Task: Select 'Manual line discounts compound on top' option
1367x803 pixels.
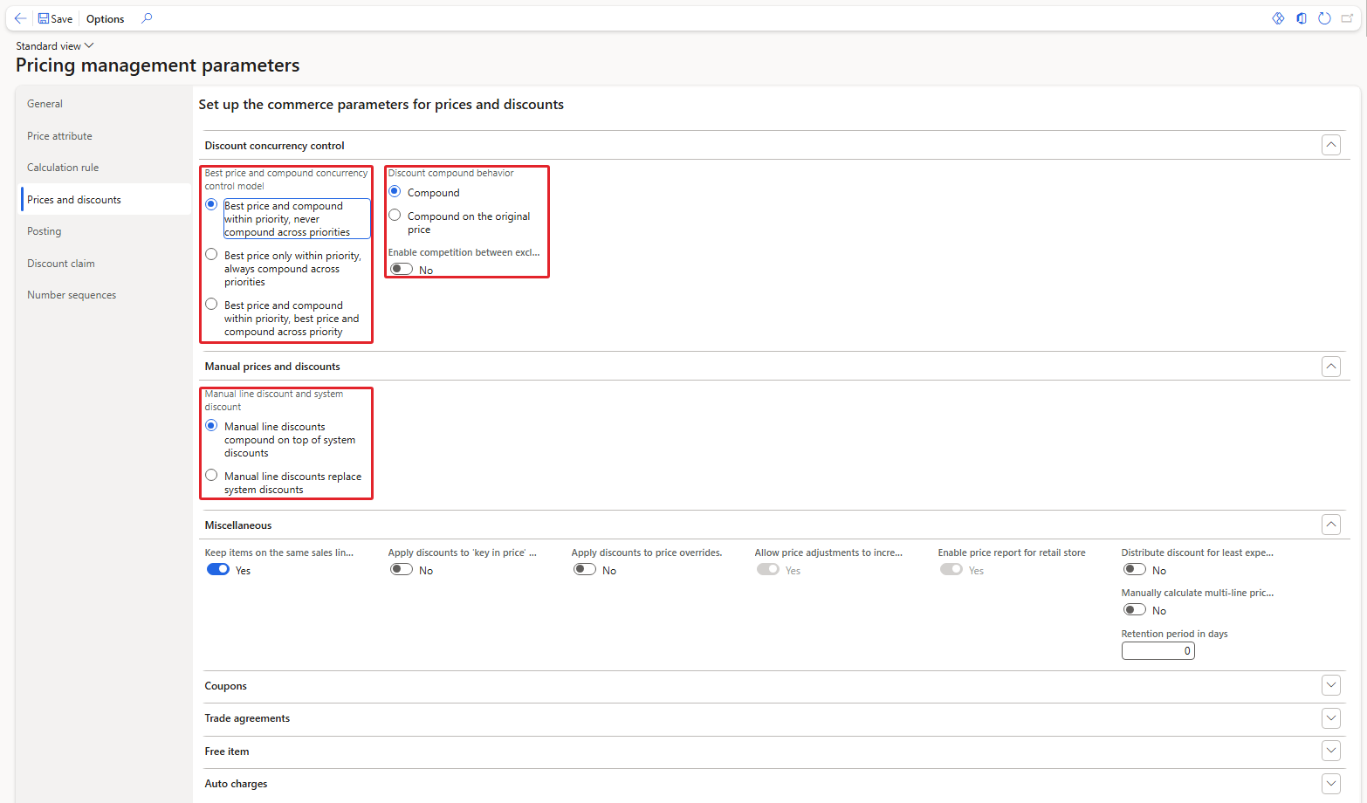Action: pyautogui.click(x=211, y=425)
